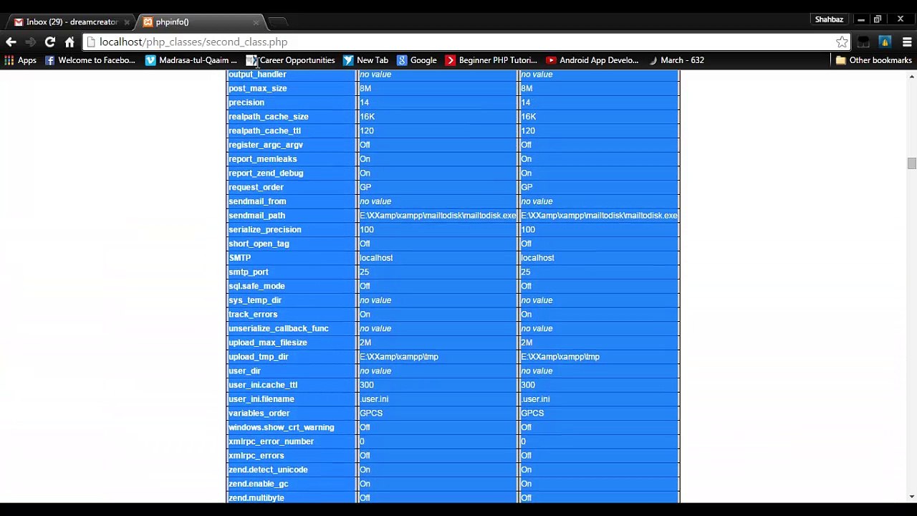Click the local value of SMTP, localhost
Screen dimensions: 917x516
click(376, 258)
